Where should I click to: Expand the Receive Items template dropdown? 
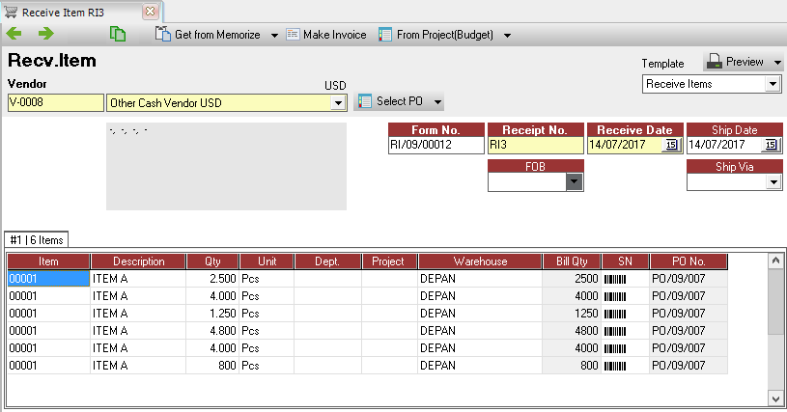pyautogui.click(x=773, y=84)
